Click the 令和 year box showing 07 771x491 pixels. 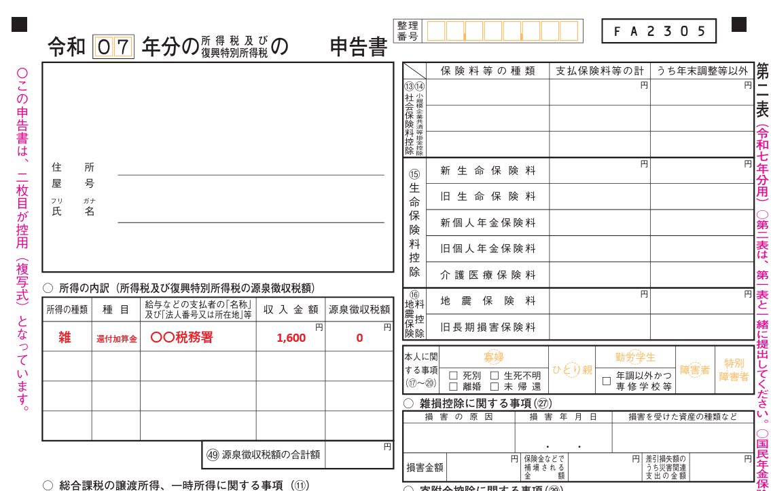click(x=113, y=47)
